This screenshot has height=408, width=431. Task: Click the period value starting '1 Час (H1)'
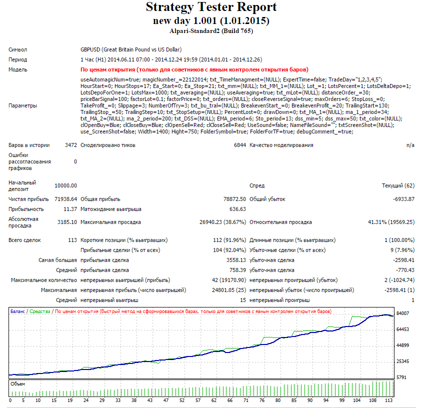pos(171,59)
